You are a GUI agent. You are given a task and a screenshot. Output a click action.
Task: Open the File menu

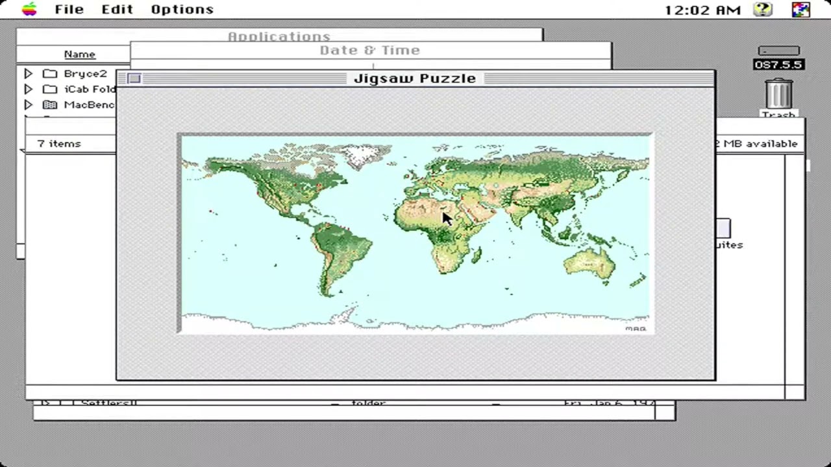point(69,9)
